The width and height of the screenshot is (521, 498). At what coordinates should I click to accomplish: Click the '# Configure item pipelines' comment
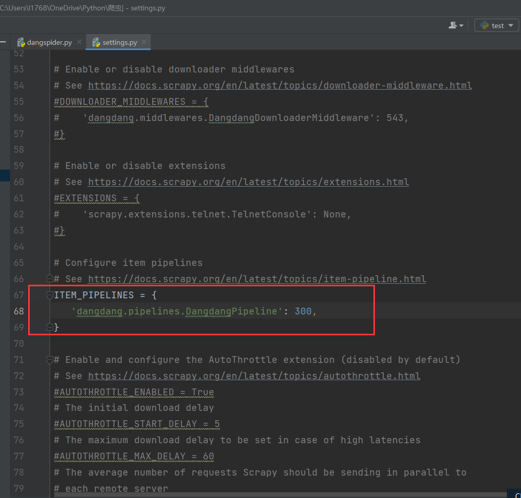[128, 263]
